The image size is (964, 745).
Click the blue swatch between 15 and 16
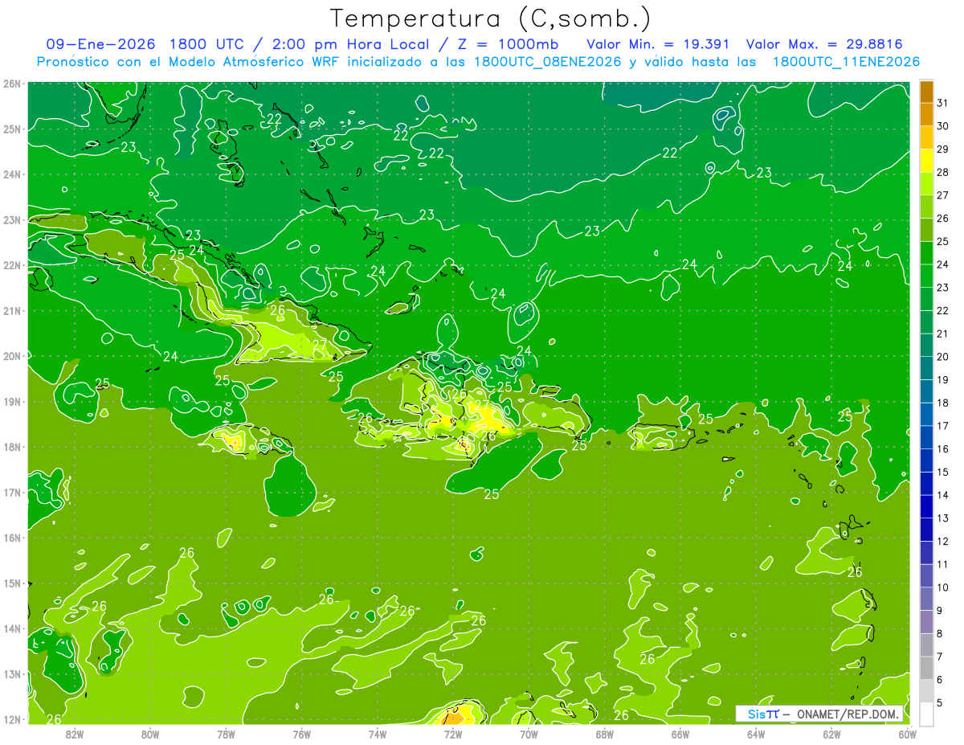(x=927, y=461)
